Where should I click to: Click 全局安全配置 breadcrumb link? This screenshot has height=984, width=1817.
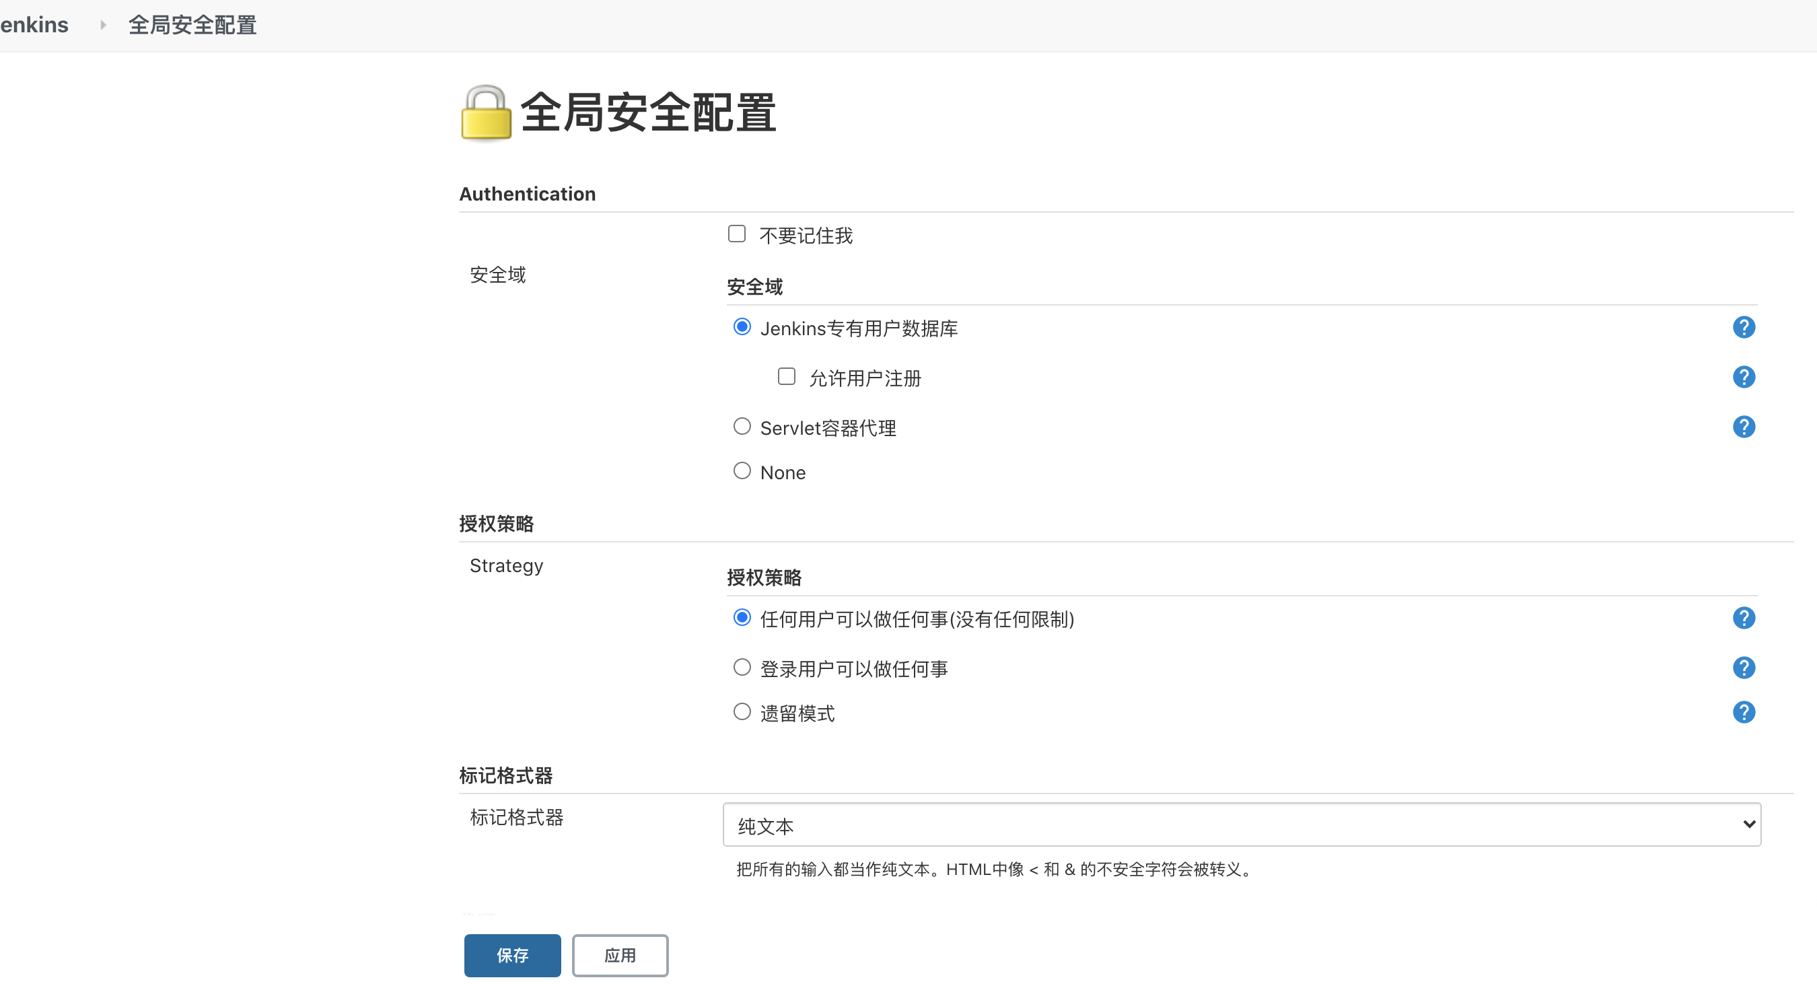pyautogui.click(x=192, y=26)
